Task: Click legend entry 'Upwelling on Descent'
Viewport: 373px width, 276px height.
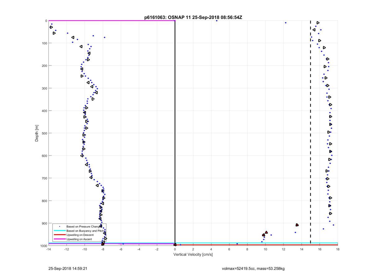Action: (x=80, y=235)
